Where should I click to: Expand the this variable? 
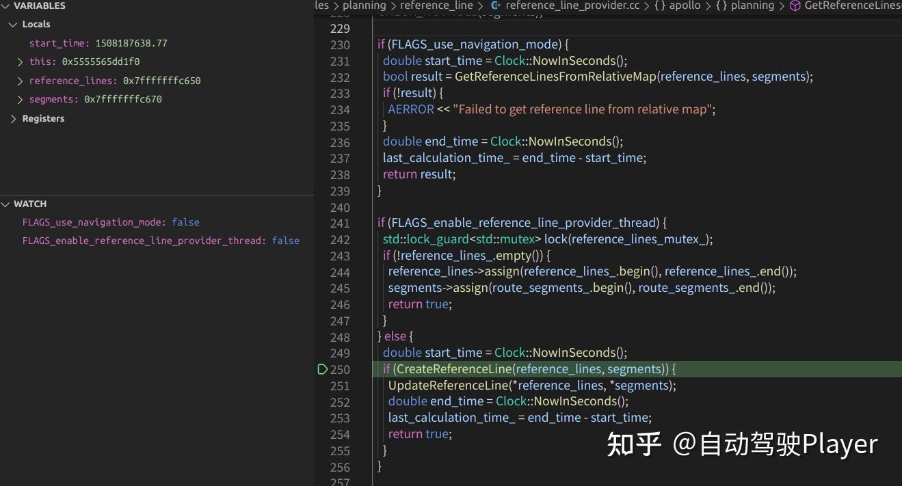click(20, 62)
